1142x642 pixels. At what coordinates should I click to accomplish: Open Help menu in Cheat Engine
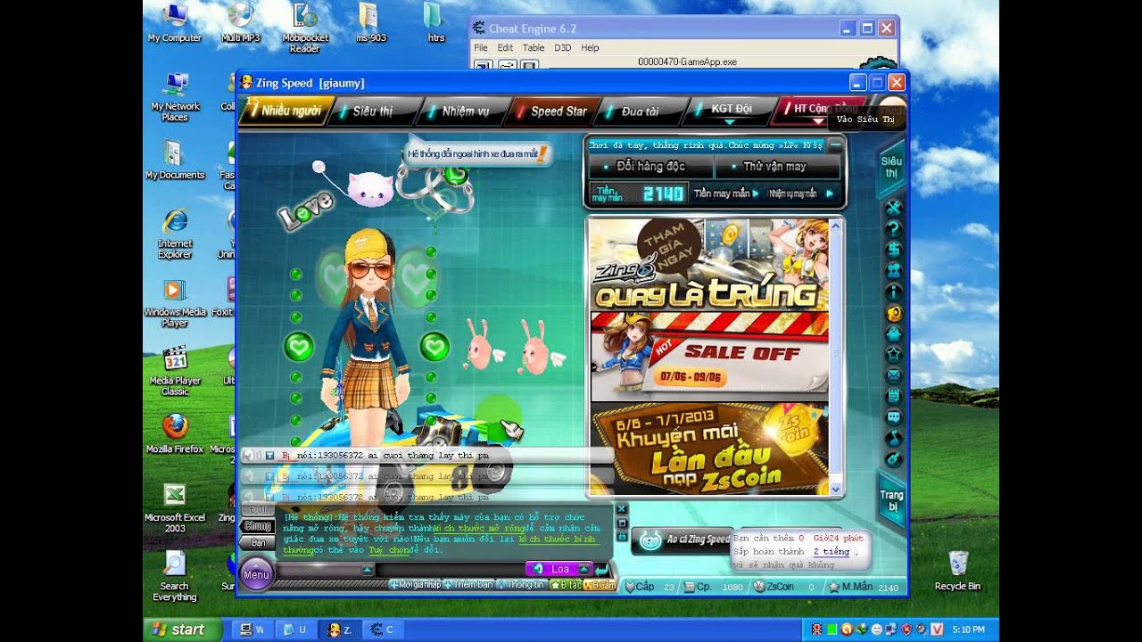click(590, 47)
